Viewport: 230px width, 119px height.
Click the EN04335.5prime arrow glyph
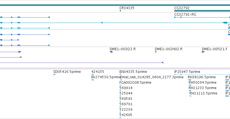point(120,74)
